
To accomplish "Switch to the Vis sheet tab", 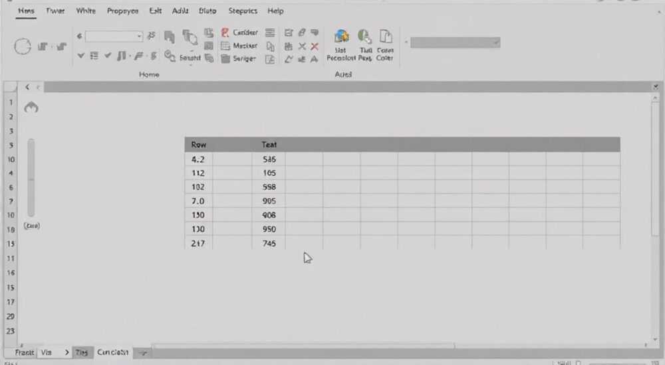I will click(x=47, y=352).
